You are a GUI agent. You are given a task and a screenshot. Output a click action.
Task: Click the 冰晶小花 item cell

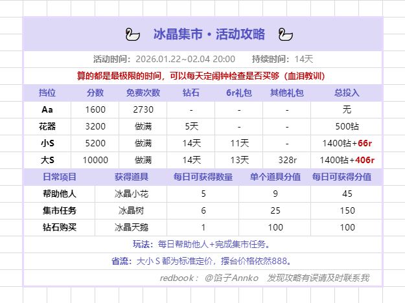(x=131, y=194)
